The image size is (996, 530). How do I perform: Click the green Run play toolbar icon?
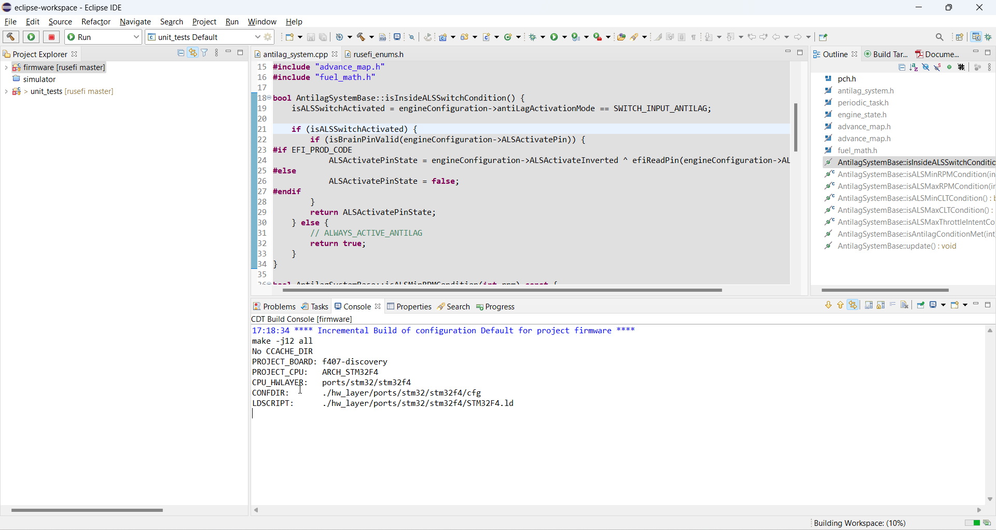pyautogui.click(x=555, y=37)
